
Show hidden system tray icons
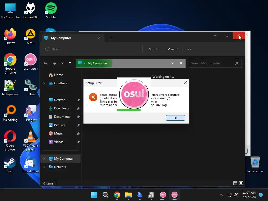(x=221, y=195)
